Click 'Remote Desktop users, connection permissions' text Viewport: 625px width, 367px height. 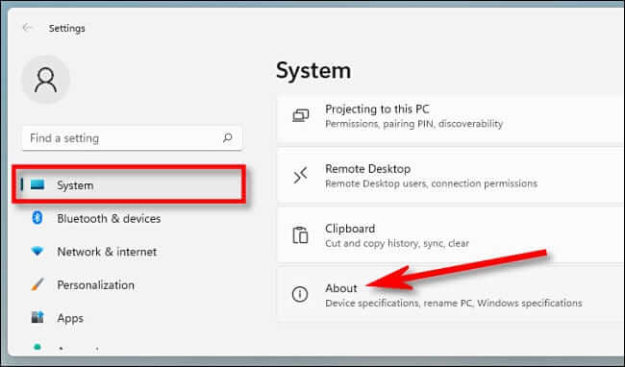[431, 183]
